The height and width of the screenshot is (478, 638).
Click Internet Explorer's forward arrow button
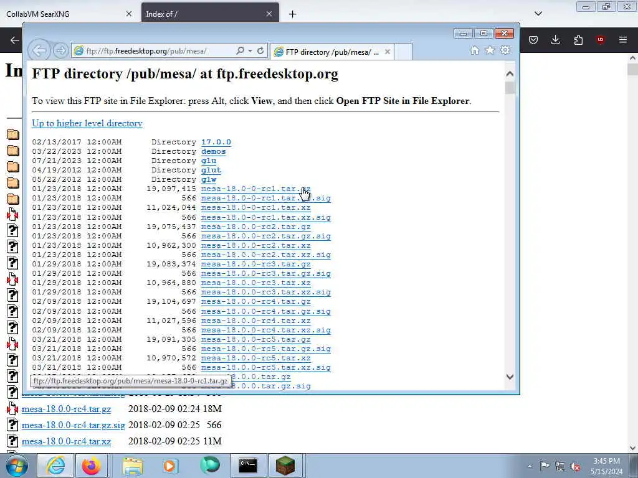[x=60, y=51]
